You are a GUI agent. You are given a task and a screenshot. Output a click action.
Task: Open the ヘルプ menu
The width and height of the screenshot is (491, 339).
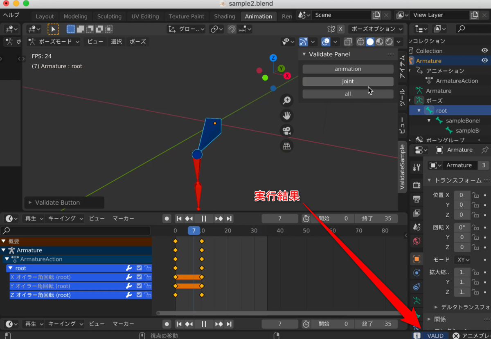coord(11,15)
